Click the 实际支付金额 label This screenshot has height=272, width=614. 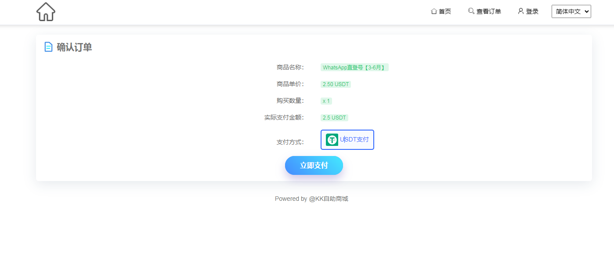pyautogui.click(x=284, y=118)
